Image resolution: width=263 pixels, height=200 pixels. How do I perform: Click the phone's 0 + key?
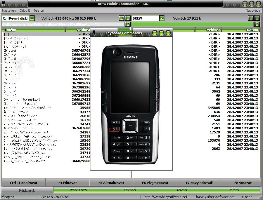pos(130,158)
